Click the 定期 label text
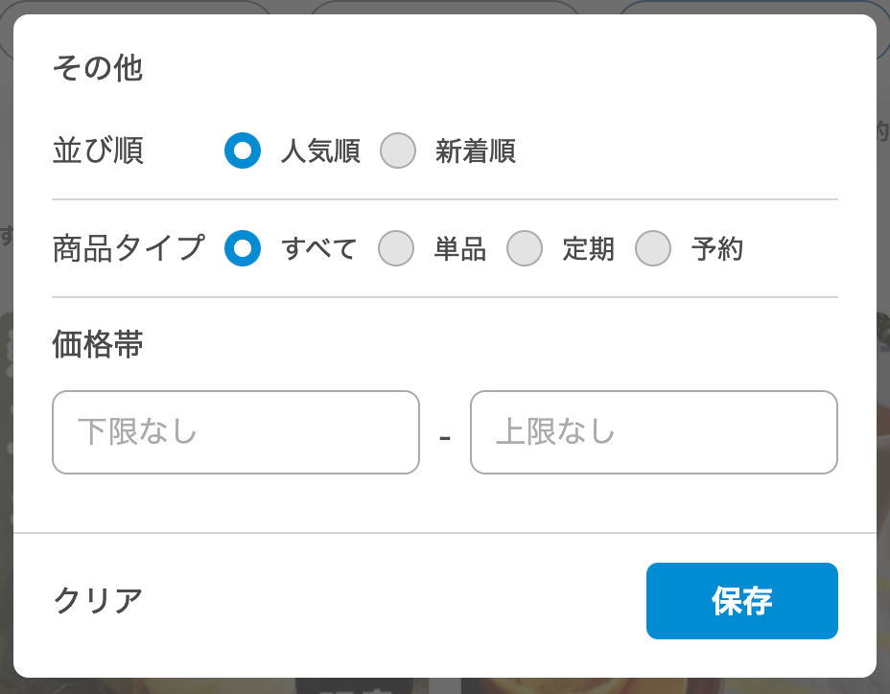 point(589,249)
